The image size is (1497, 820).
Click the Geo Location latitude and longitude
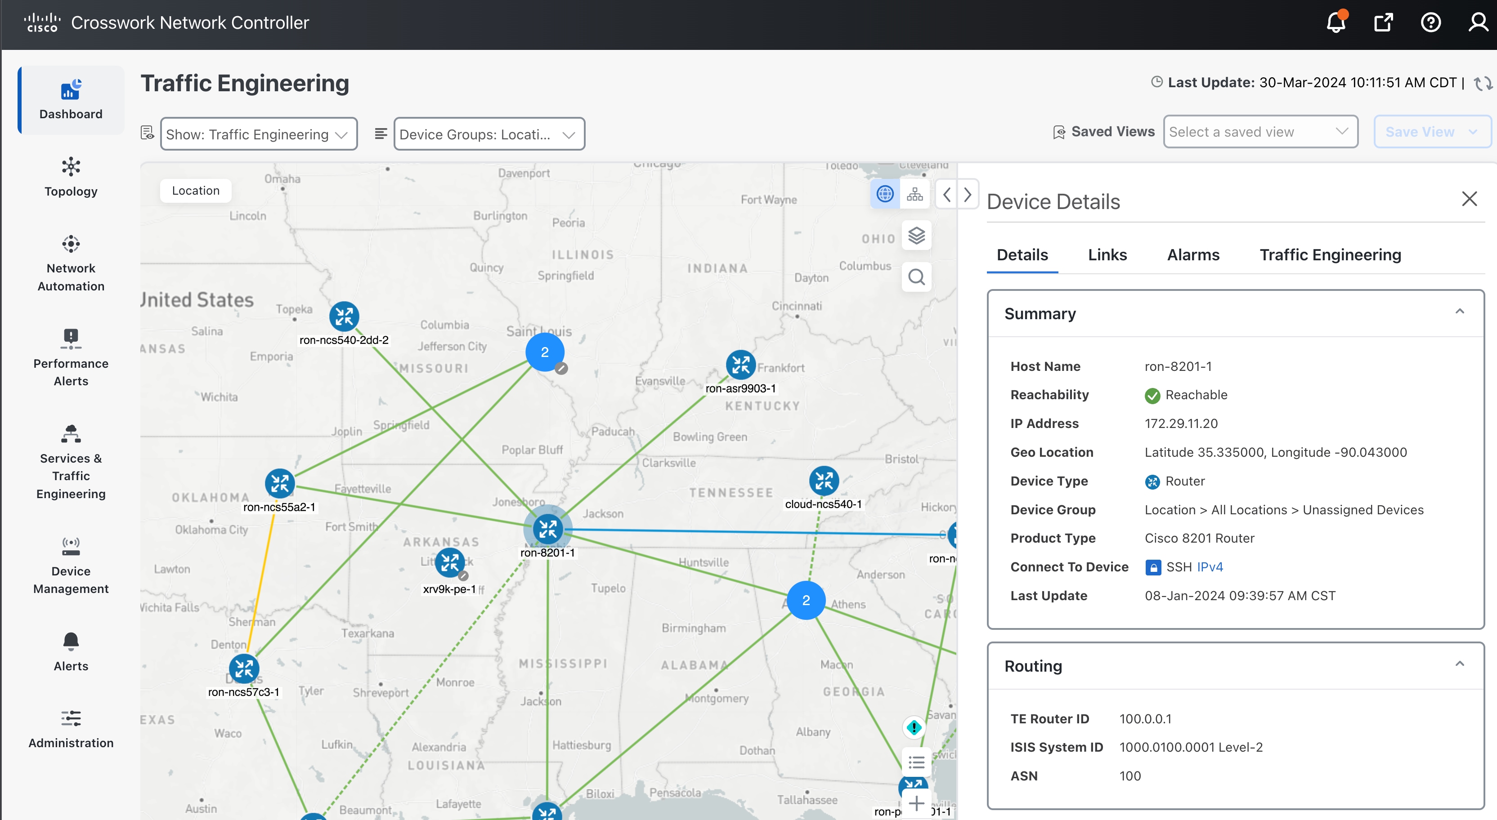point(1276,452)
